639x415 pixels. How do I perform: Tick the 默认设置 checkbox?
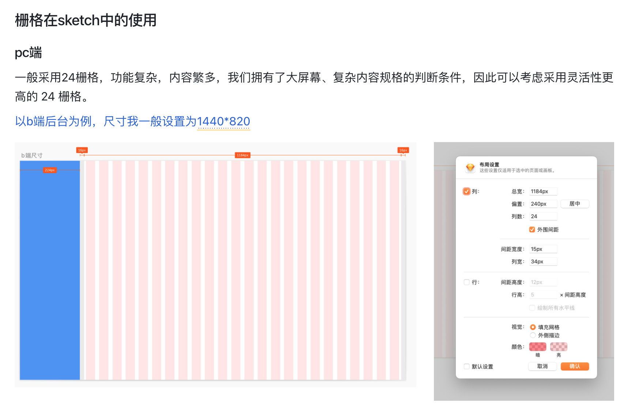tap(466, 366)
